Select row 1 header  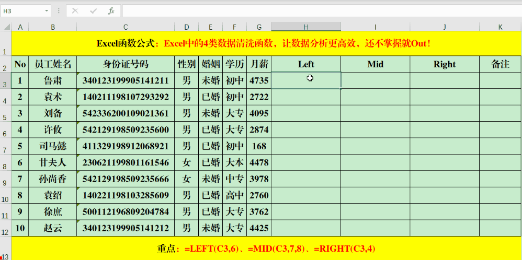(6, 43)
